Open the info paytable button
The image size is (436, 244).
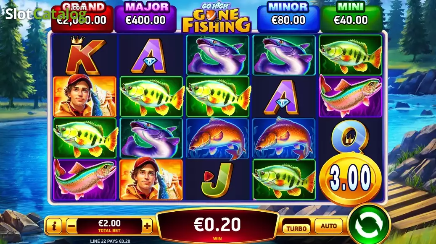(x=54, y=226)
